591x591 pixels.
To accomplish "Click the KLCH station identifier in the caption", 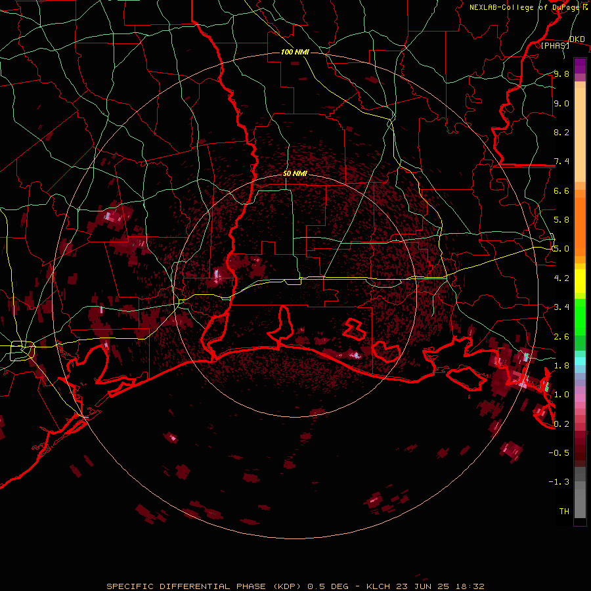I will pyautogui.click(x=378, y=586).
